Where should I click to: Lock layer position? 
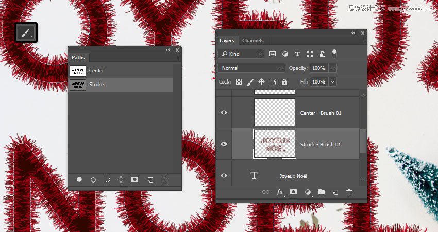click(261, 82)
